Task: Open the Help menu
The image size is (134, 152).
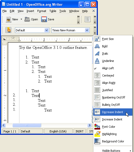Action: click(85, 11)
